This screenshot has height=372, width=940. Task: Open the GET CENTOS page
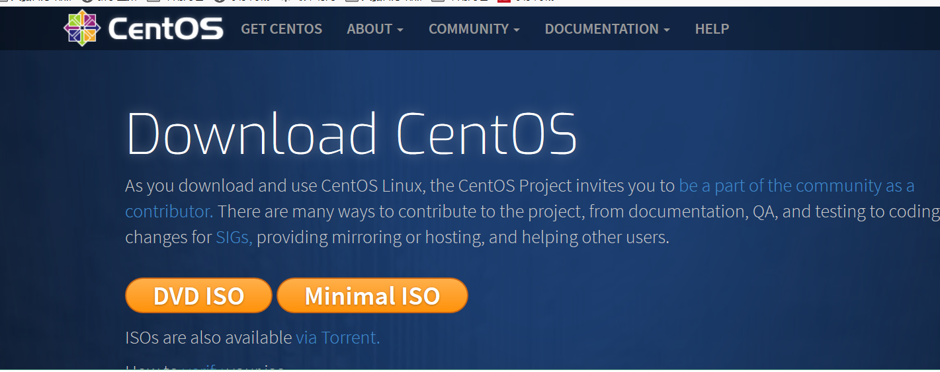click(x=281, y=29)
